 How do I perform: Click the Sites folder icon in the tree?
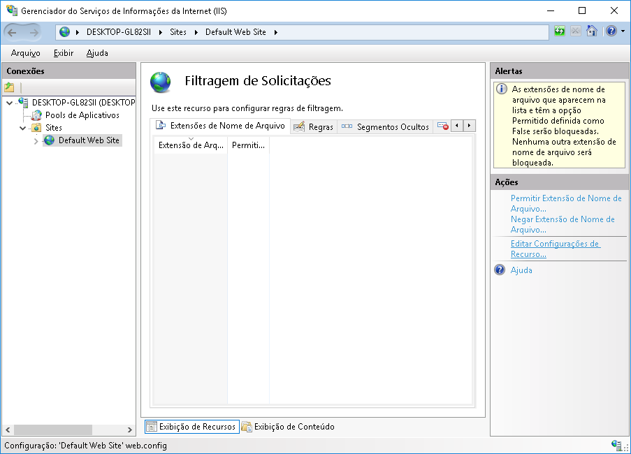[36, 128]
